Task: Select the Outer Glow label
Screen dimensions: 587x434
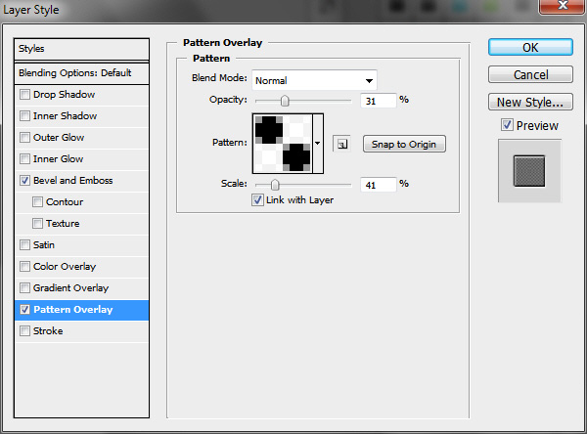Action: [x=59, y=137]
